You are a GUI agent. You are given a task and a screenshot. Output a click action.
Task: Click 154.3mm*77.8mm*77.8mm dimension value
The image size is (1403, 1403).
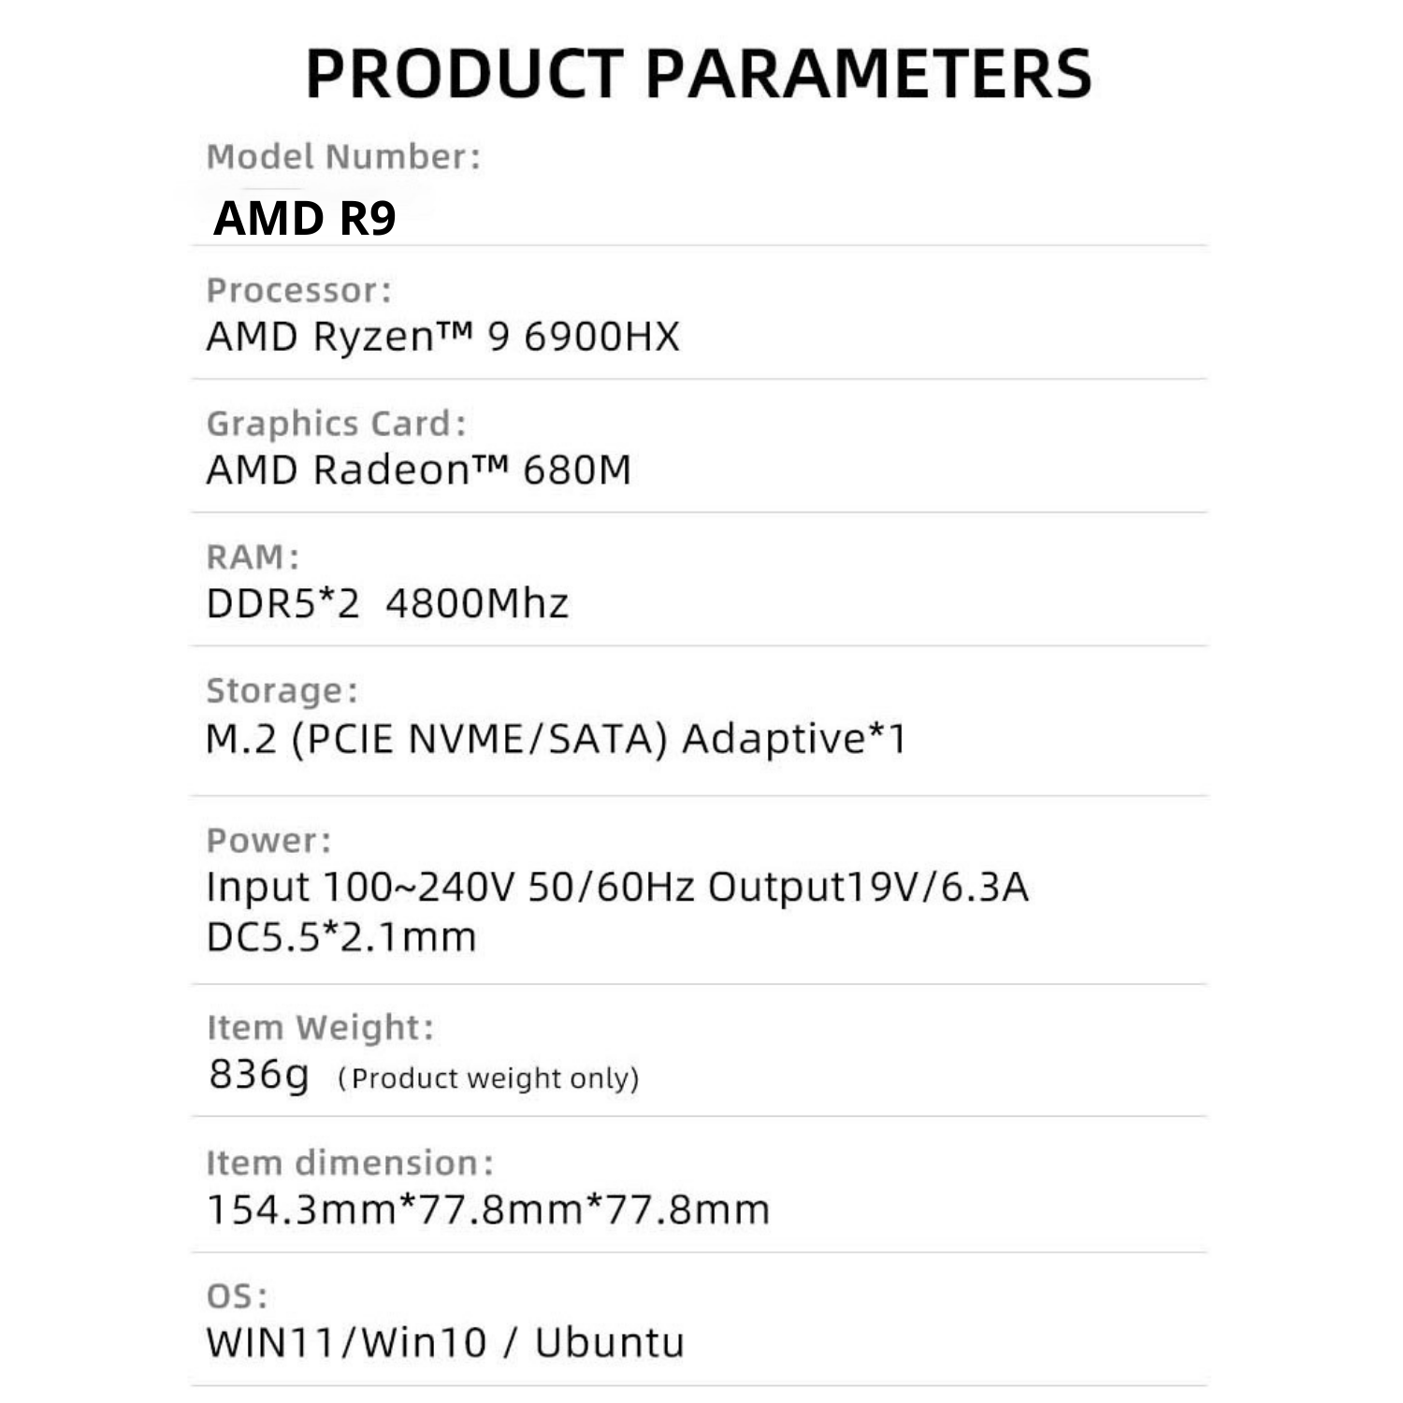488,1209
